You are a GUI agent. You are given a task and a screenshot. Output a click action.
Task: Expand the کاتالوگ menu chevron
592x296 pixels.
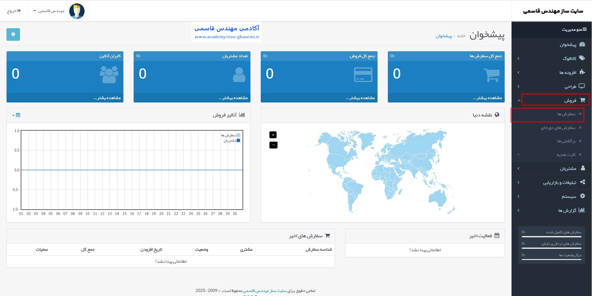pyautogui.click(x=518, y=58)
